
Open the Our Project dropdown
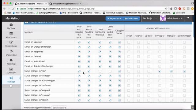pos(150,18)
